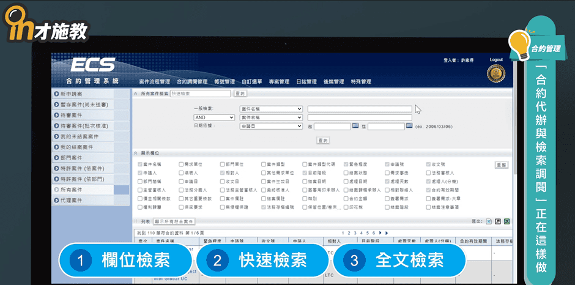
Task: Click the first export document icon
Action: [x=489, y=221]
